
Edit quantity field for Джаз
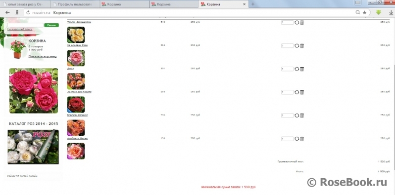coord(288,69)
